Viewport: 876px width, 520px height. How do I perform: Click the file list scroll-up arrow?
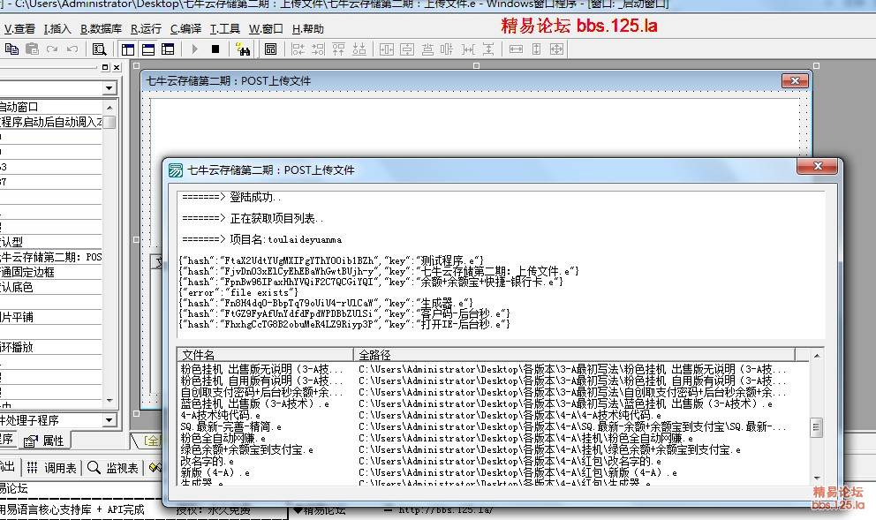[817, 356]
